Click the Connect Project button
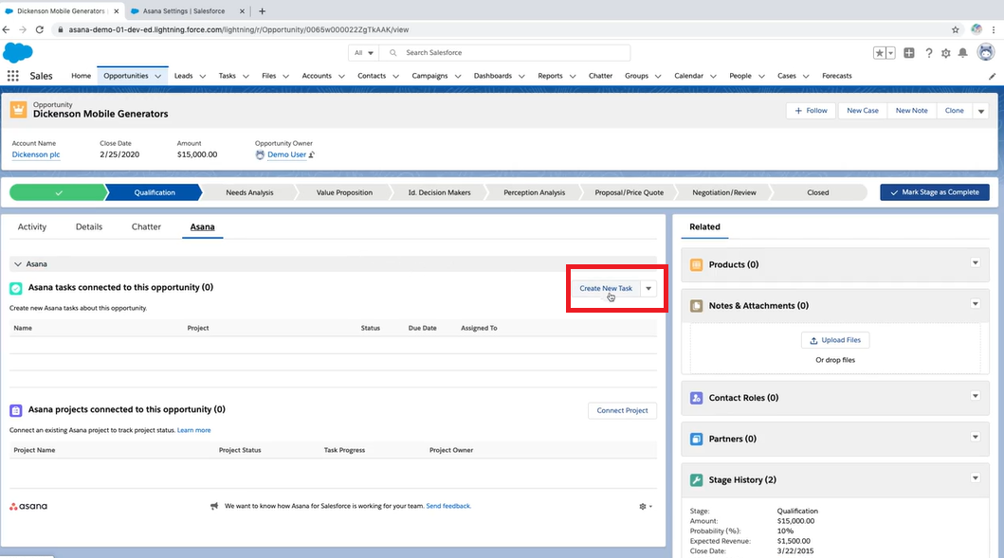This screenshot has height=558, width=1004. tap(622, 410)
